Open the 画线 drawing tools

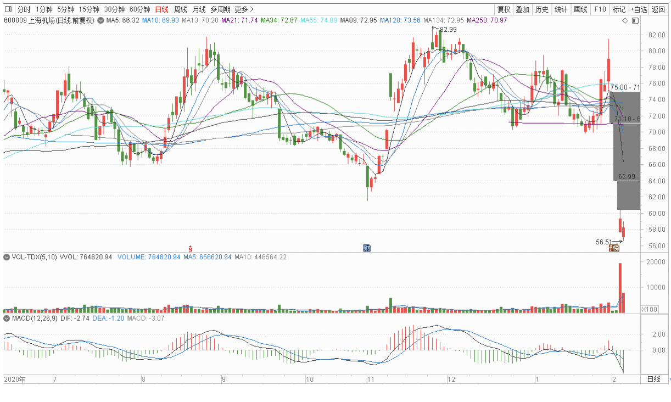click(x=580, y=9)
